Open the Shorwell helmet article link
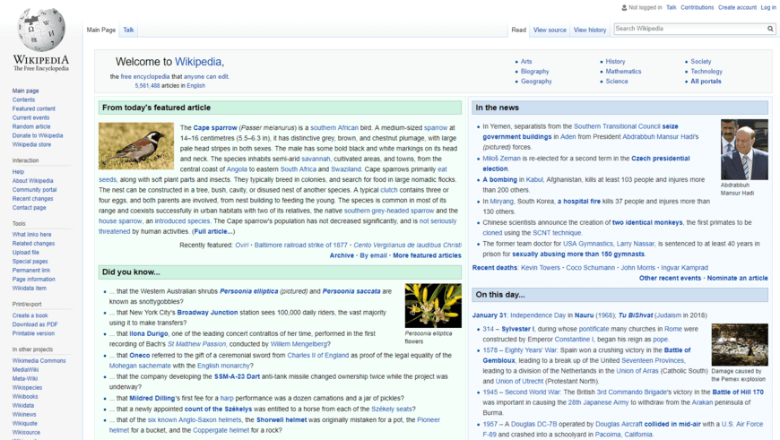The height and width of the screenshot is (440, 780). (282, 420)
